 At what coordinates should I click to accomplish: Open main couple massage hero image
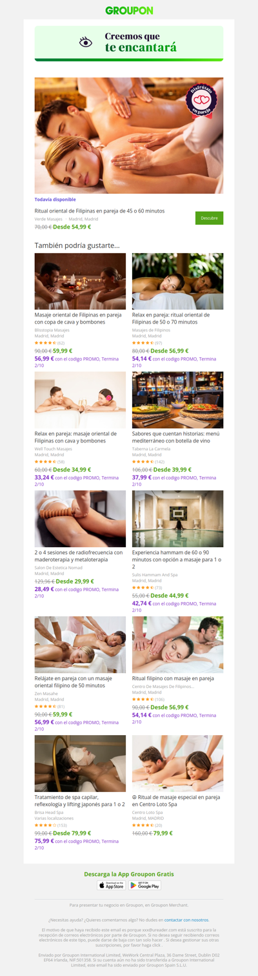129,136
